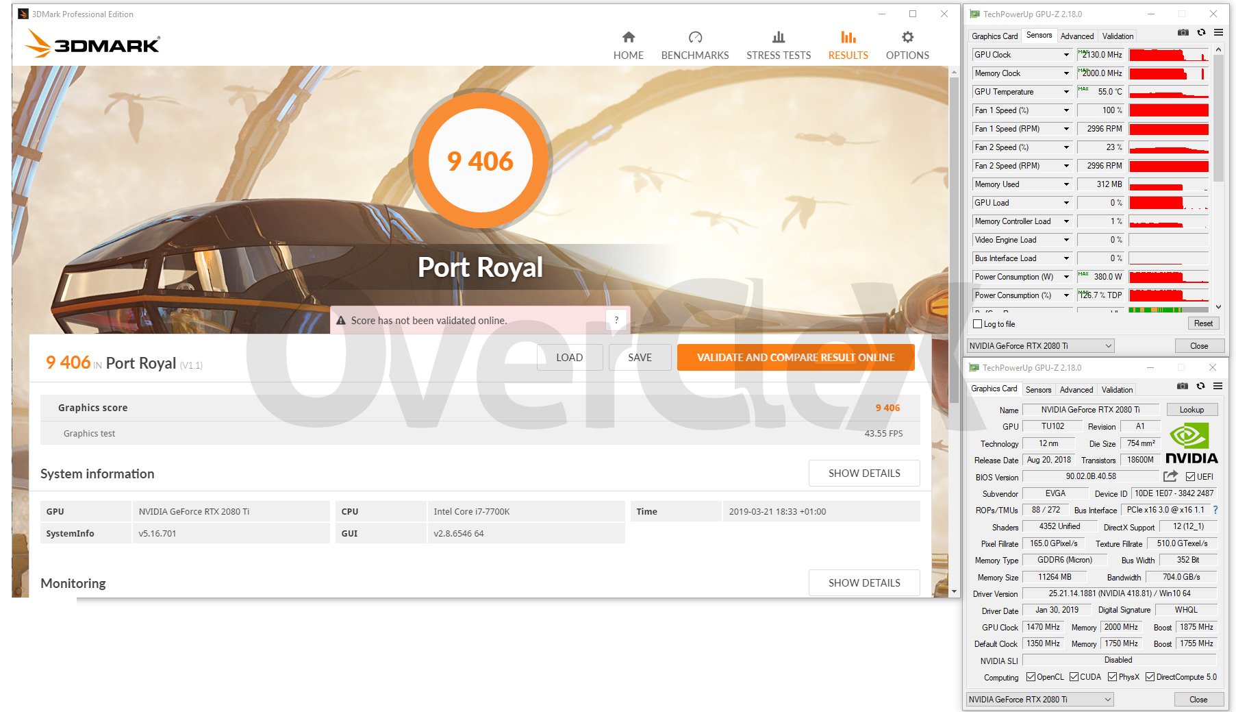The width and height of the screenshot is (1236, 712).
Task: Click the NVIDIA logo in GPU-Z
Action: tap(1191, 443)
